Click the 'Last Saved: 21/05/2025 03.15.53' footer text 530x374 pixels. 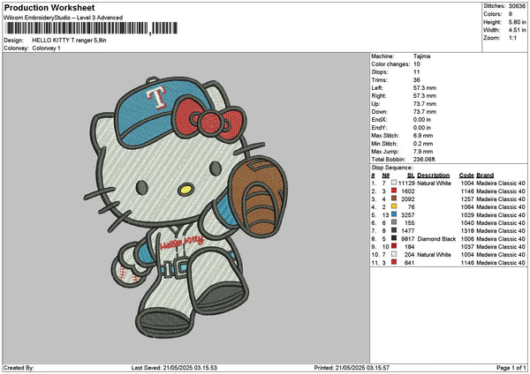(174, 368)
